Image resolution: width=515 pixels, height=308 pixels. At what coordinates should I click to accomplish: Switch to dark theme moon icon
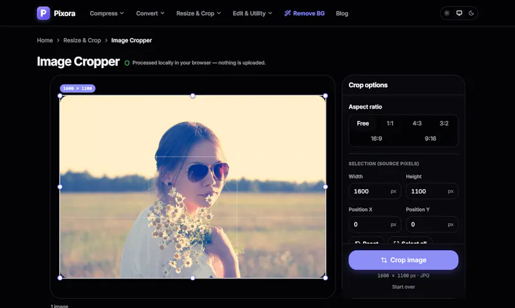471,13
